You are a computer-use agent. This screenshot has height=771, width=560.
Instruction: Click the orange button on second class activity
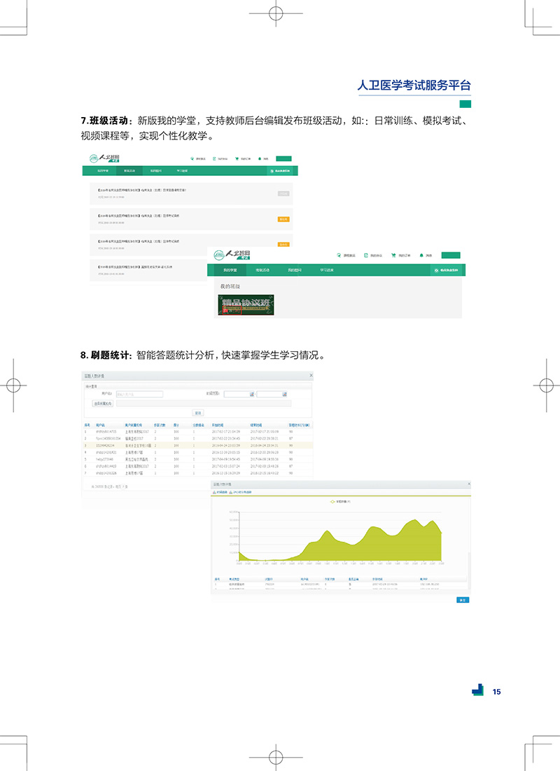pyautogui.click(x=283, y=219)
